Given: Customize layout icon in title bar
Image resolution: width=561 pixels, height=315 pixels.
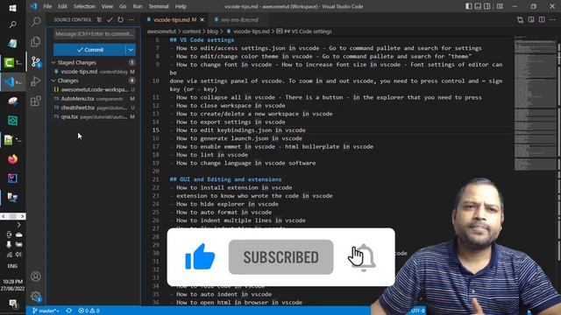Looking at the screenshot, I should coord(501,6).
